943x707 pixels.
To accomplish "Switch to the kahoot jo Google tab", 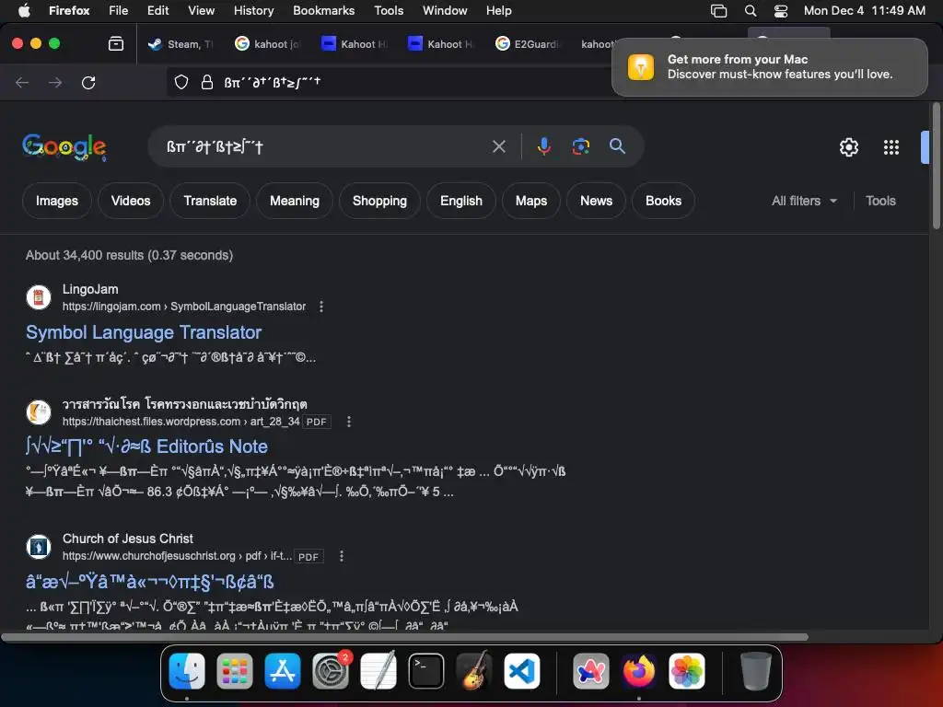I will click(x=268, y=44).
